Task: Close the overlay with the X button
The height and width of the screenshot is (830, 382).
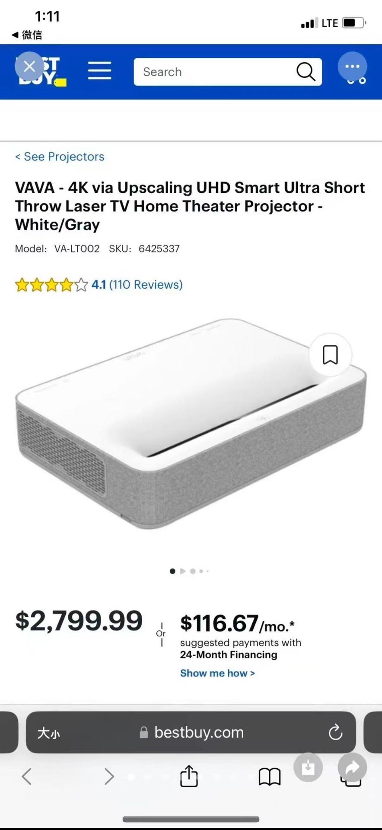Action: click(29, 67)
